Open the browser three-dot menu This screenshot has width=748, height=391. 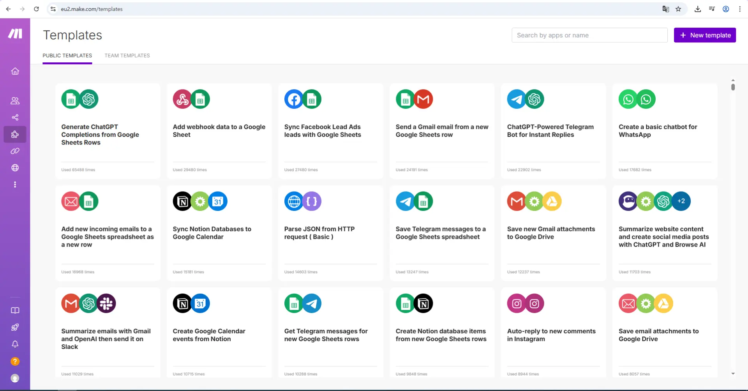pos(740,9)
